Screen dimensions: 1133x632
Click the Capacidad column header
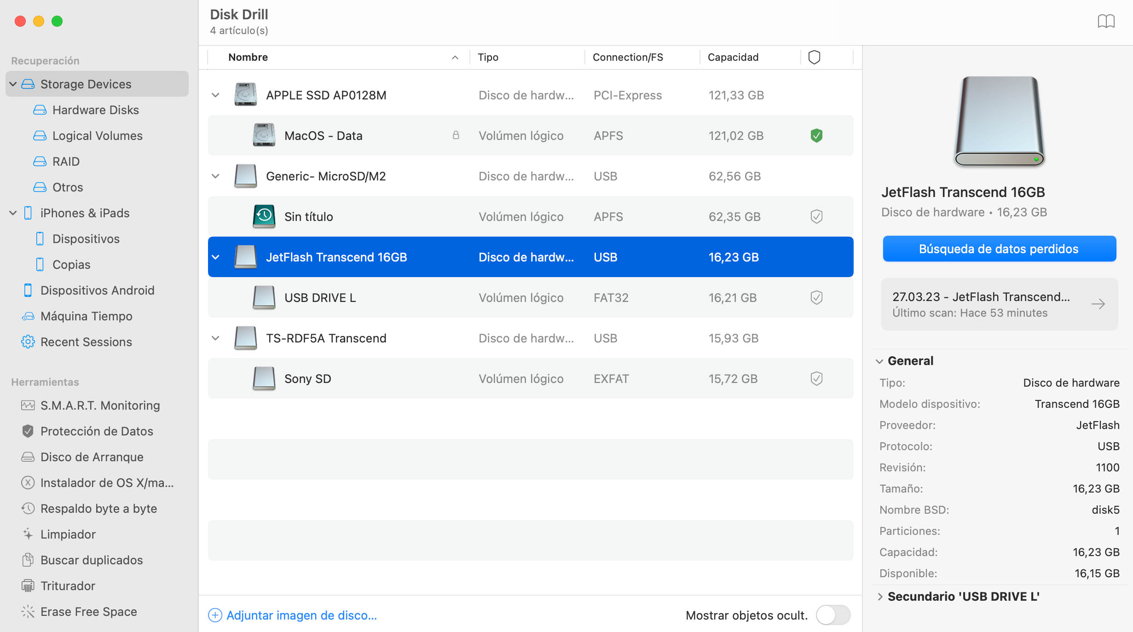(x=733, y=57)
